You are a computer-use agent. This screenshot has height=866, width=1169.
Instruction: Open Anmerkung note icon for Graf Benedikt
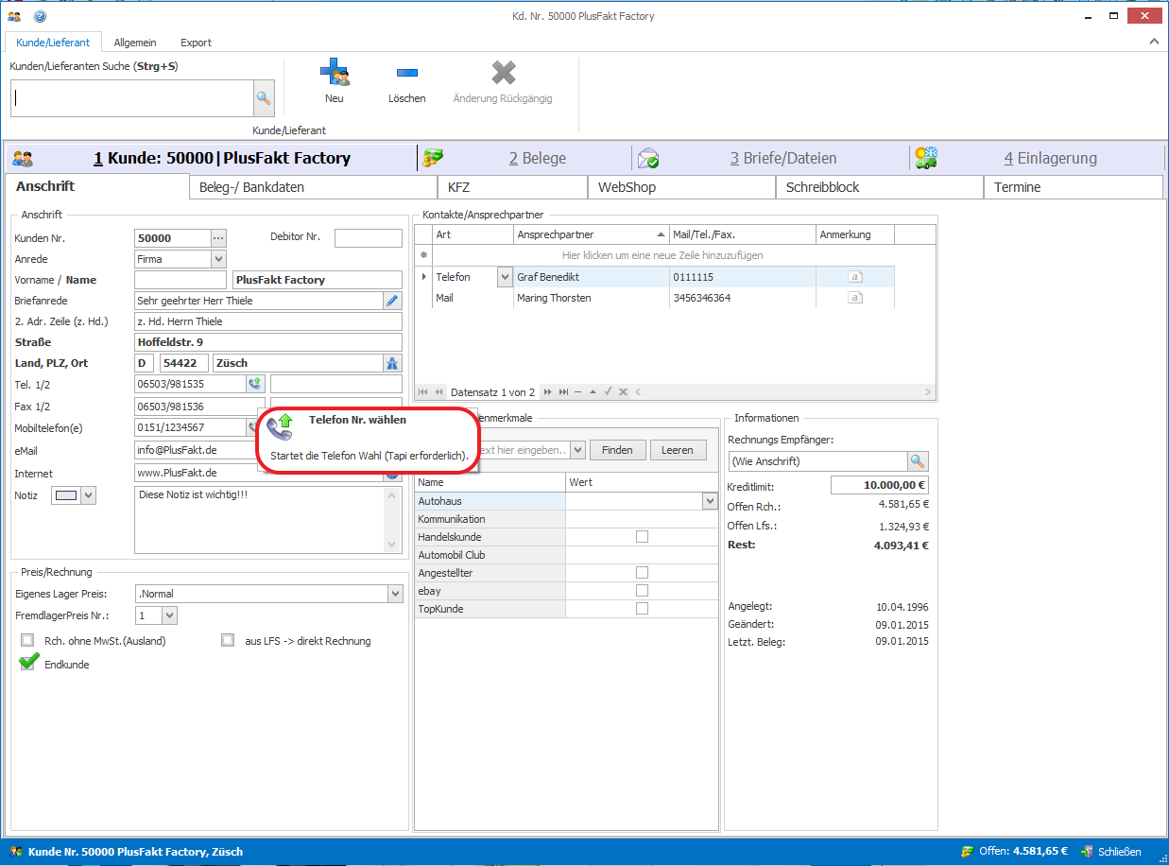point(854,277)
